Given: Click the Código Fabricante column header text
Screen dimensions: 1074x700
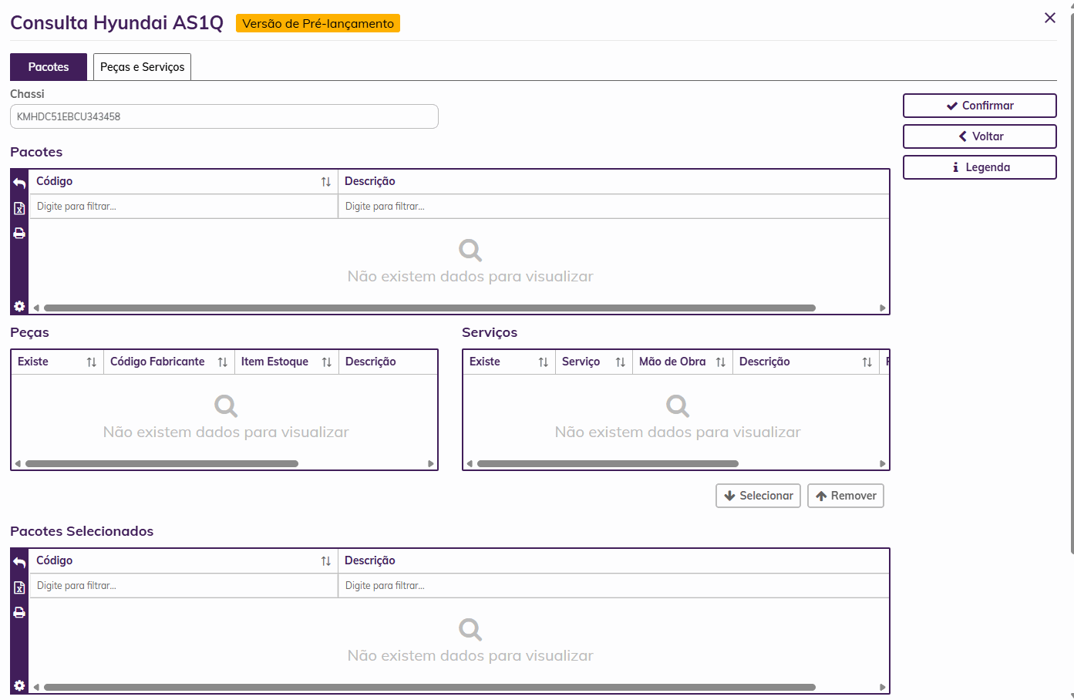Looking at the screenshot, I should tap(157, 362).
